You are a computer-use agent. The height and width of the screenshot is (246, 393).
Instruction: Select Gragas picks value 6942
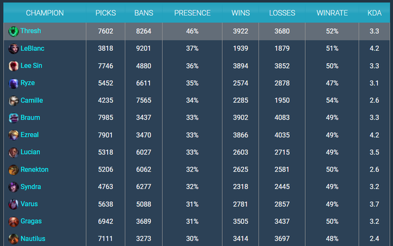106,221
